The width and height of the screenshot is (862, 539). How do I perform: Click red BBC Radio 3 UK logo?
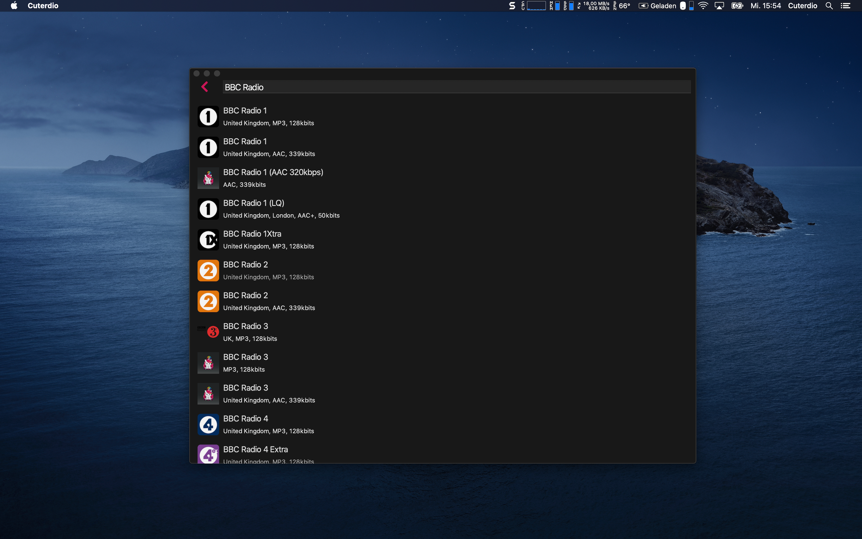(x=208, y=332)
